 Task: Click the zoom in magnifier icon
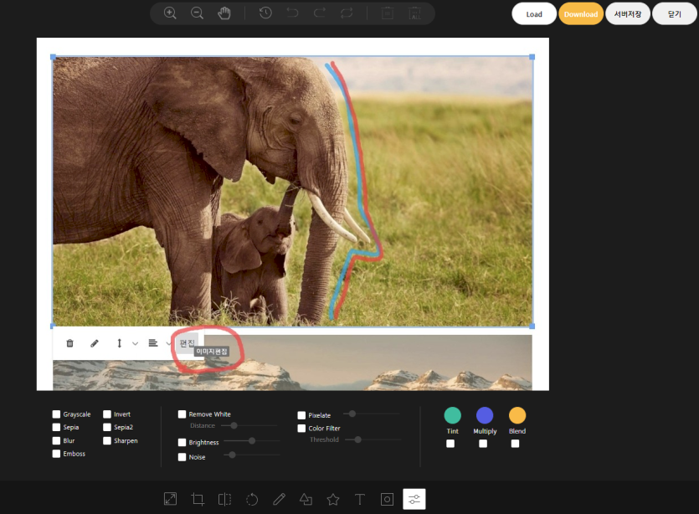pyautogui.click(x=170, y=13)
